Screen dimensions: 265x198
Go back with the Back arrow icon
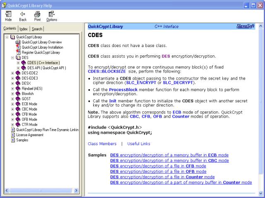click(23, 14)
